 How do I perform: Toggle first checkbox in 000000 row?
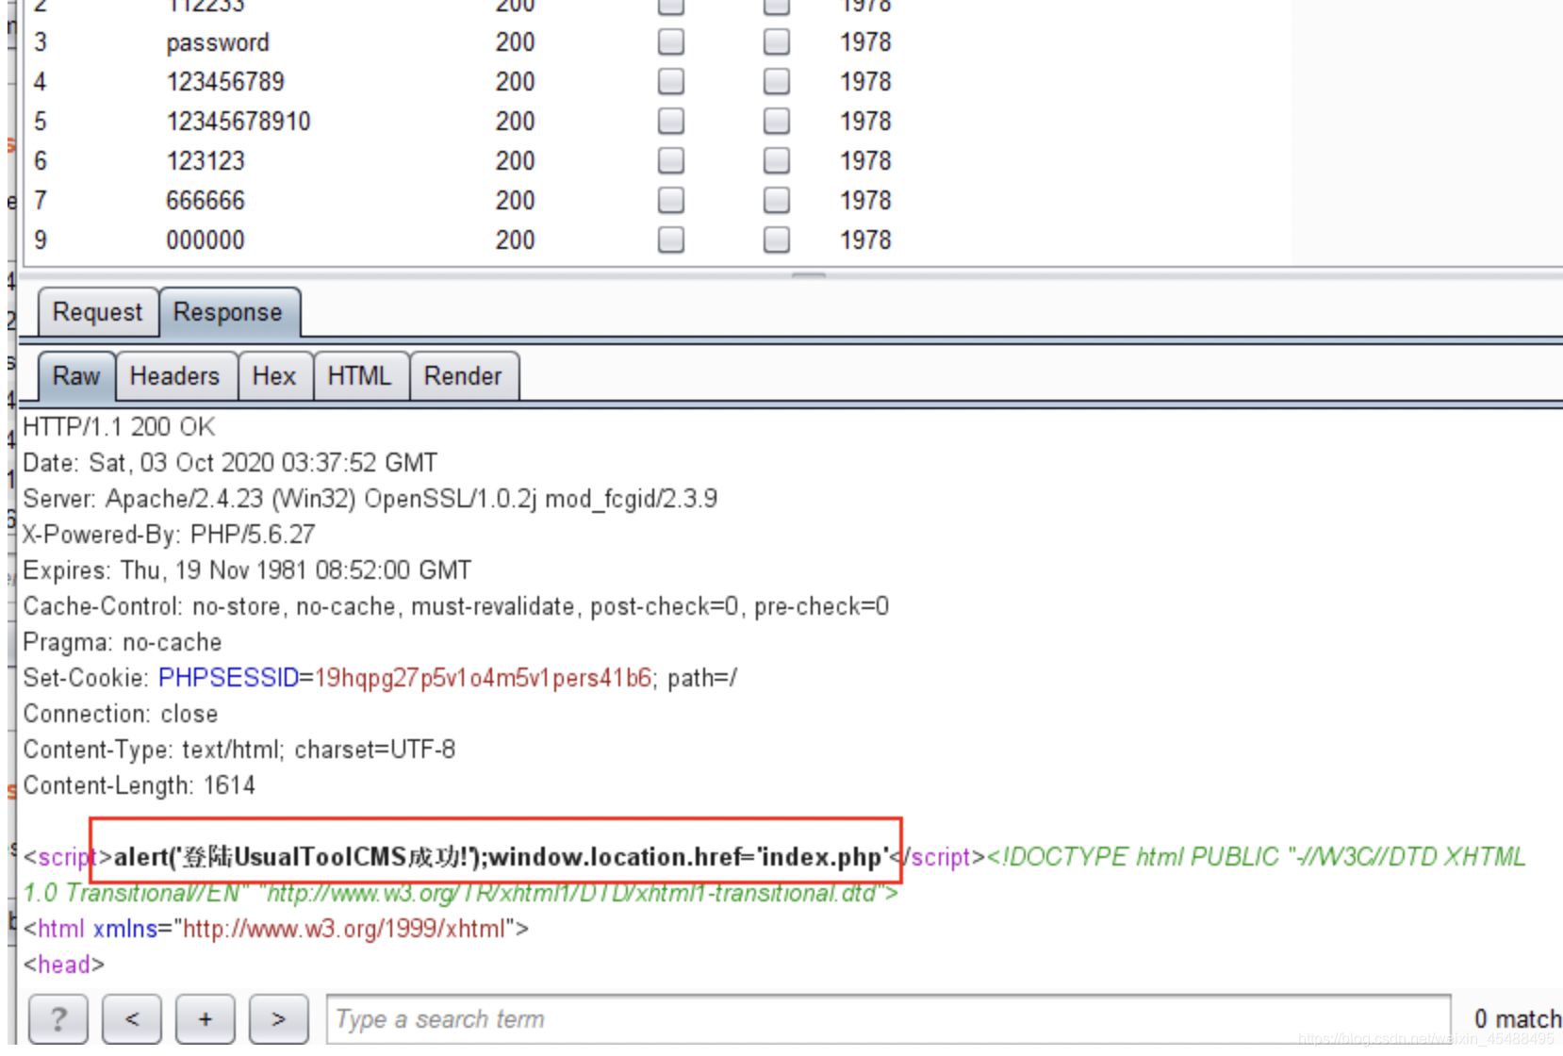(671, 239)
